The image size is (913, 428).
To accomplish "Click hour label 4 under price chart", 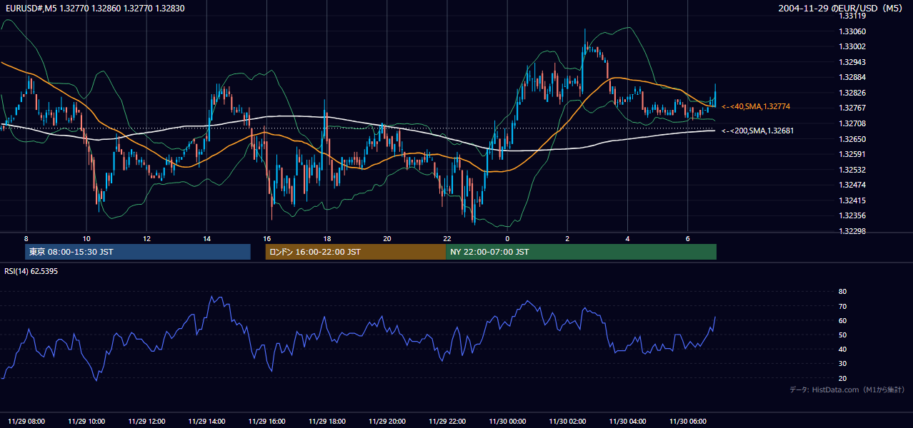I will click(627, 238).
